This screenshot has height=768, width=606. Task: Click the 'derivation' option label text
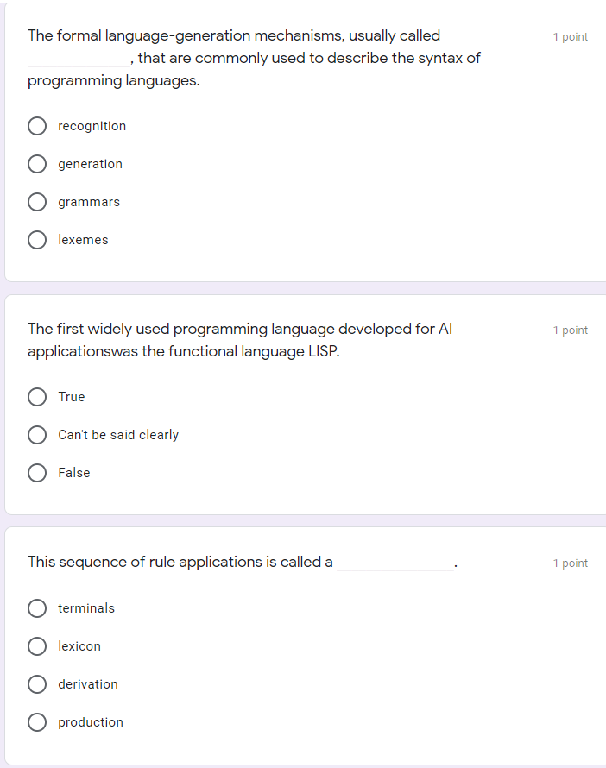[87, 684]
